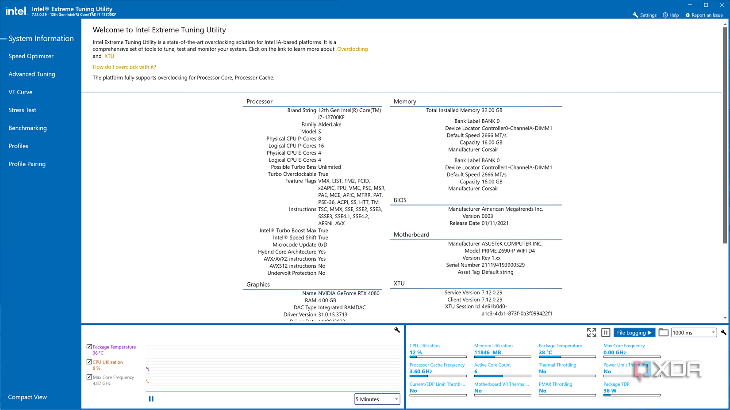Open the Overclocking learn more link
Viewport: 730px width, 410px height.
pos(353,49)
